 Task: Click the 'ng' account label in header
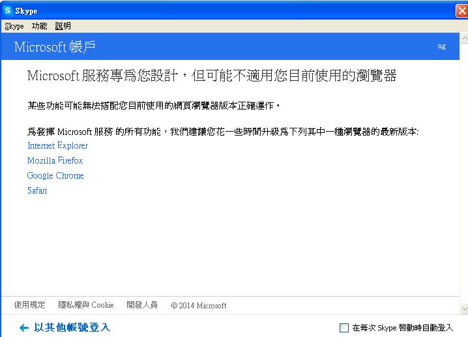(441, 46)
